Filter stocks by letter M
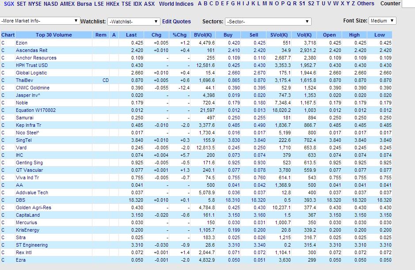Screen dimensions: 415x270 [265, 4]
